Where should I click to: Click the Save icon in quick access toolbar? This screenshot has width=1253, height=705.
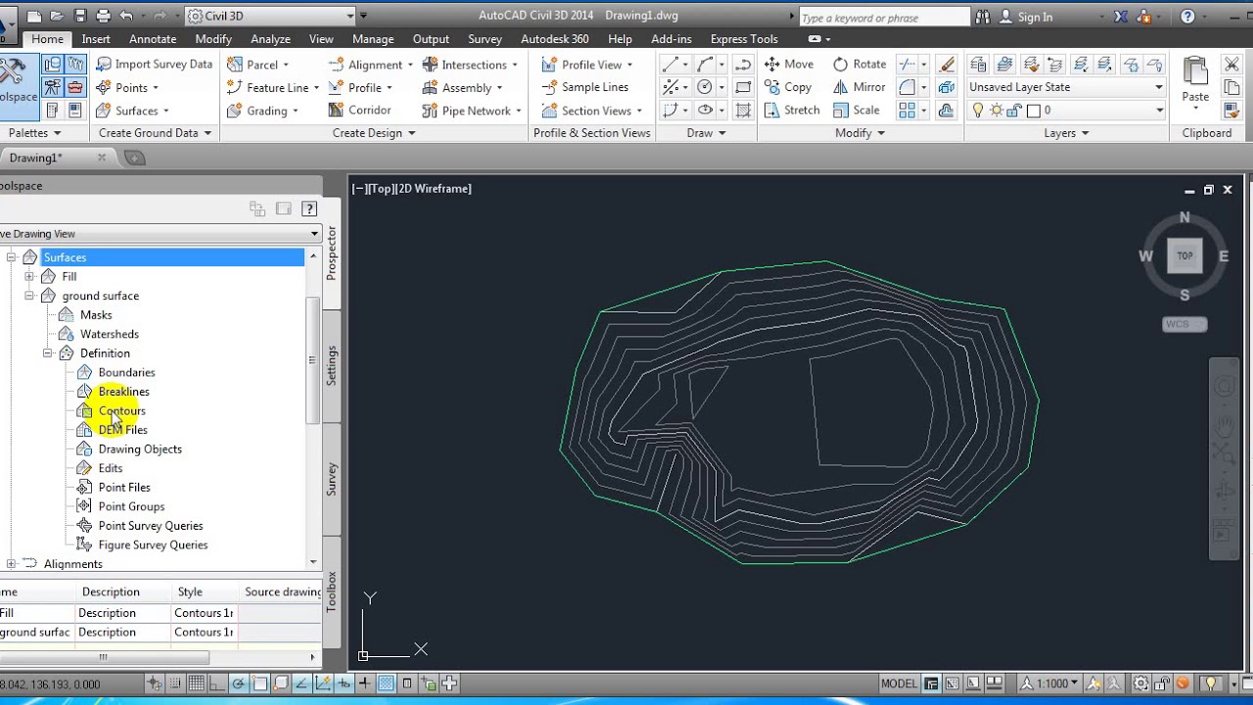tap(80, 16)
